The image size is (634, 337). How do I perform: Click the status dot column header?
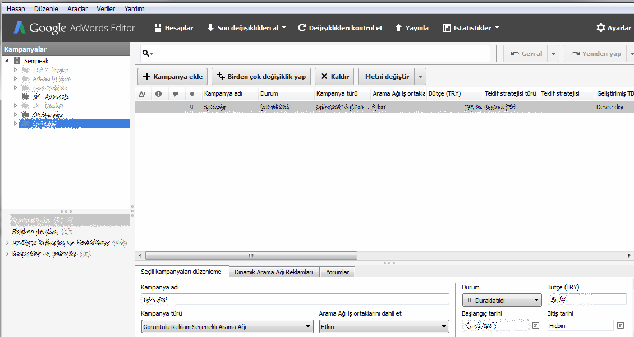(192, 94)
